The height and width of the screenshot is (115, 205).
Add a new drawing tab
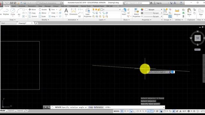37,23
